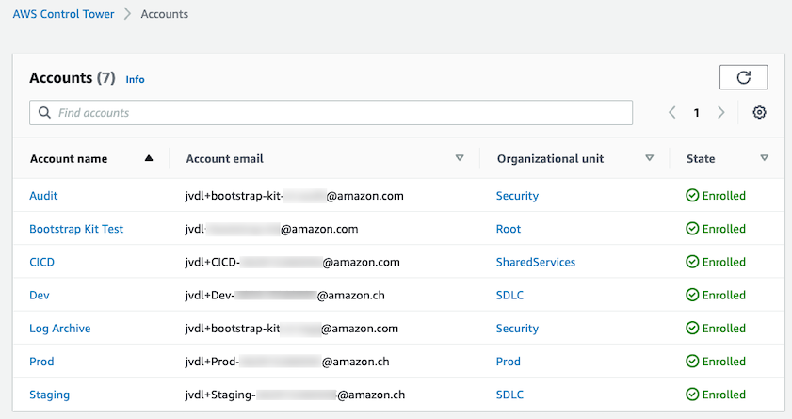Open Account email column filter arrow
The width and height of the screenshot is (792, 419).
pos(460,159)
